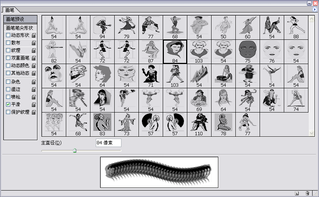Screen dimensions: 319x197
Task: Toggle lock for 杂色
Action: tap(34, 82)
